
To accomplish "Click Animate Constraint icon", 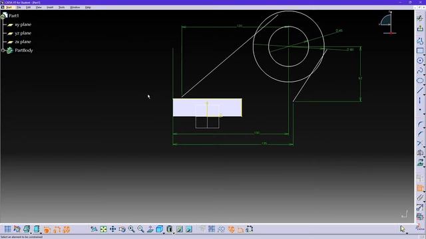I will coord(420,207).
